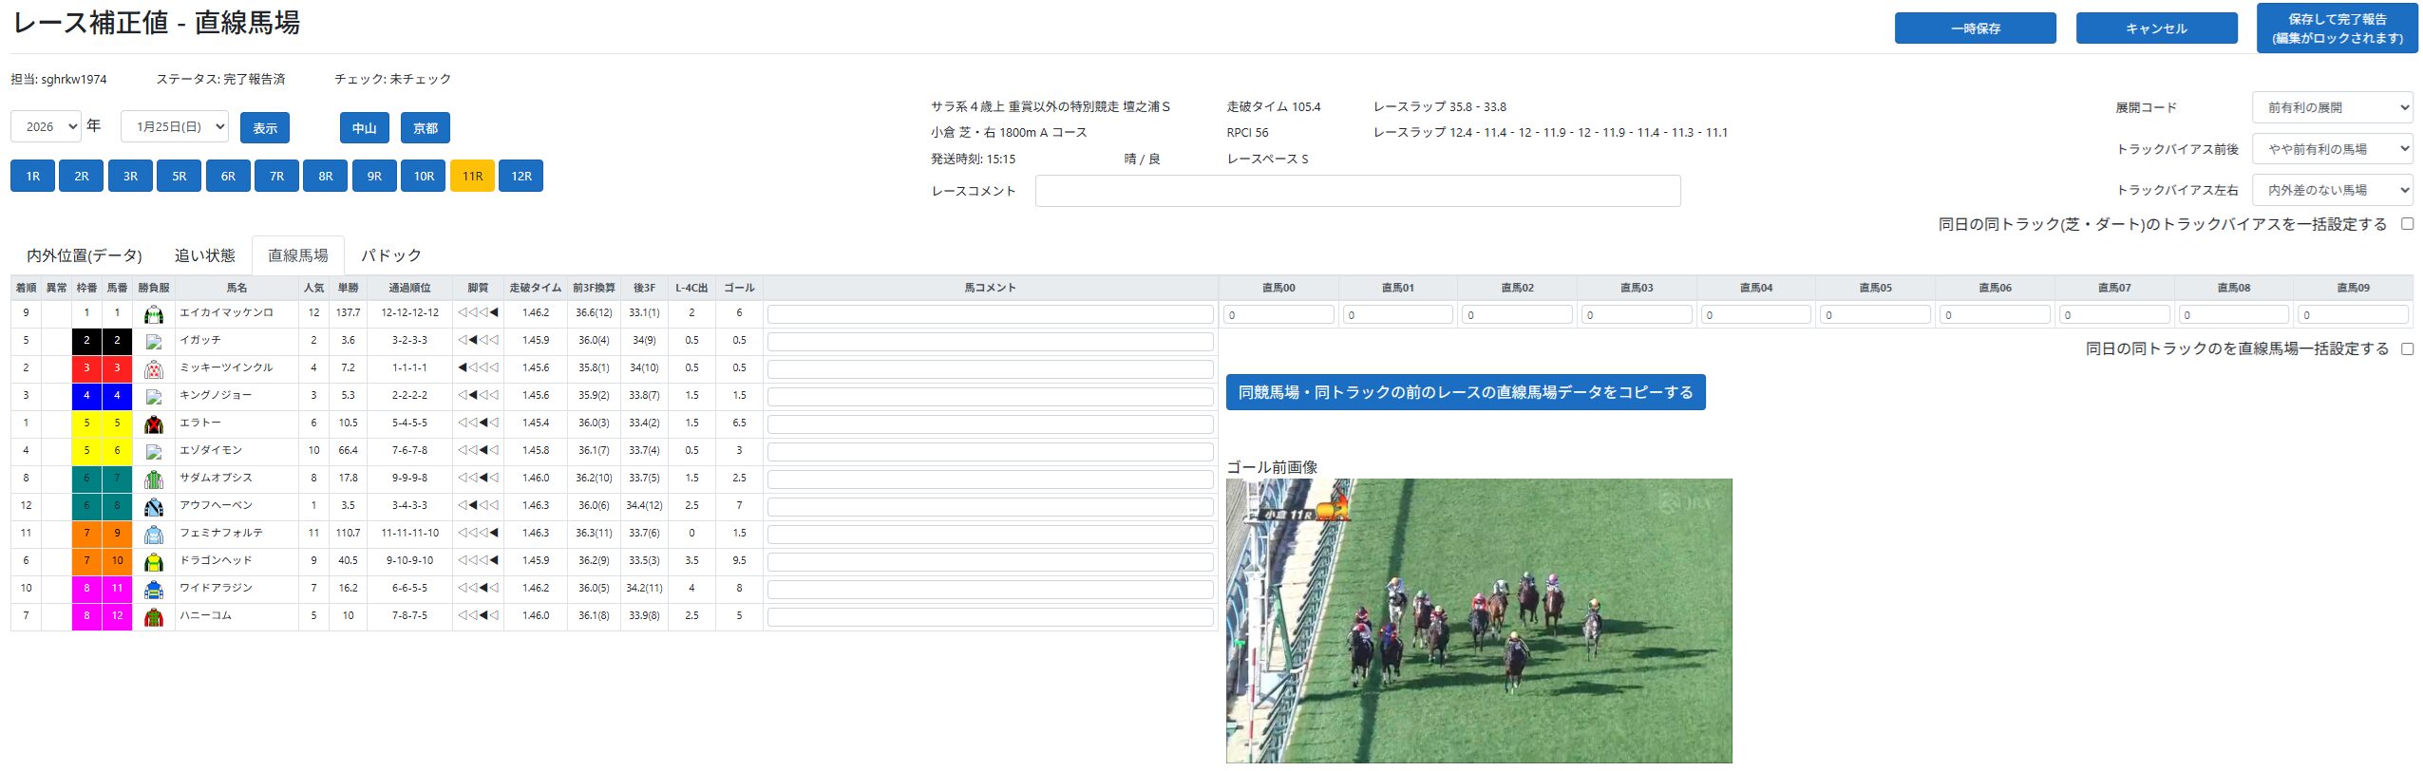Click magenta gate 8 cell for ワイドアラジン

coord(86,589)
